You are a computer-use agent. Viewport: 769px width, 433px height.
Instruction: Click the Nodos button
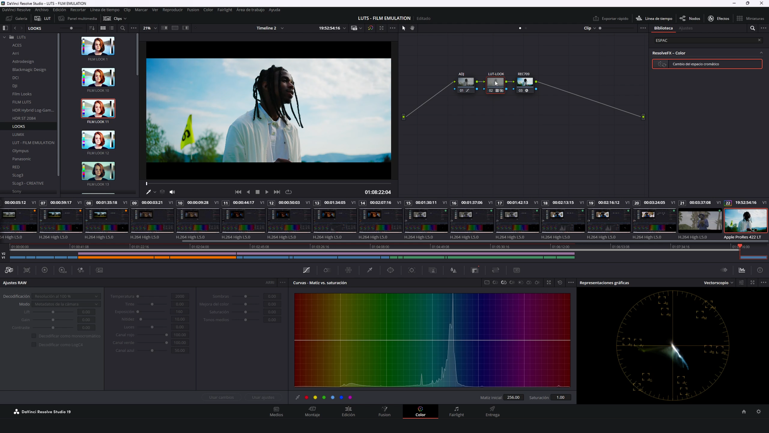(690, 19)
